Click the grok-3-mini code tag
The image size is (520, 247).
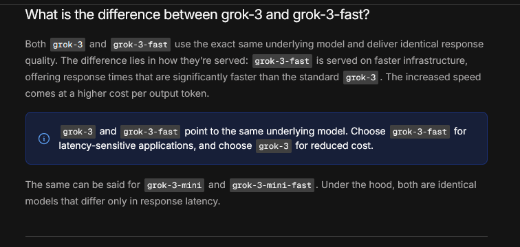click(x=175, y=185)
